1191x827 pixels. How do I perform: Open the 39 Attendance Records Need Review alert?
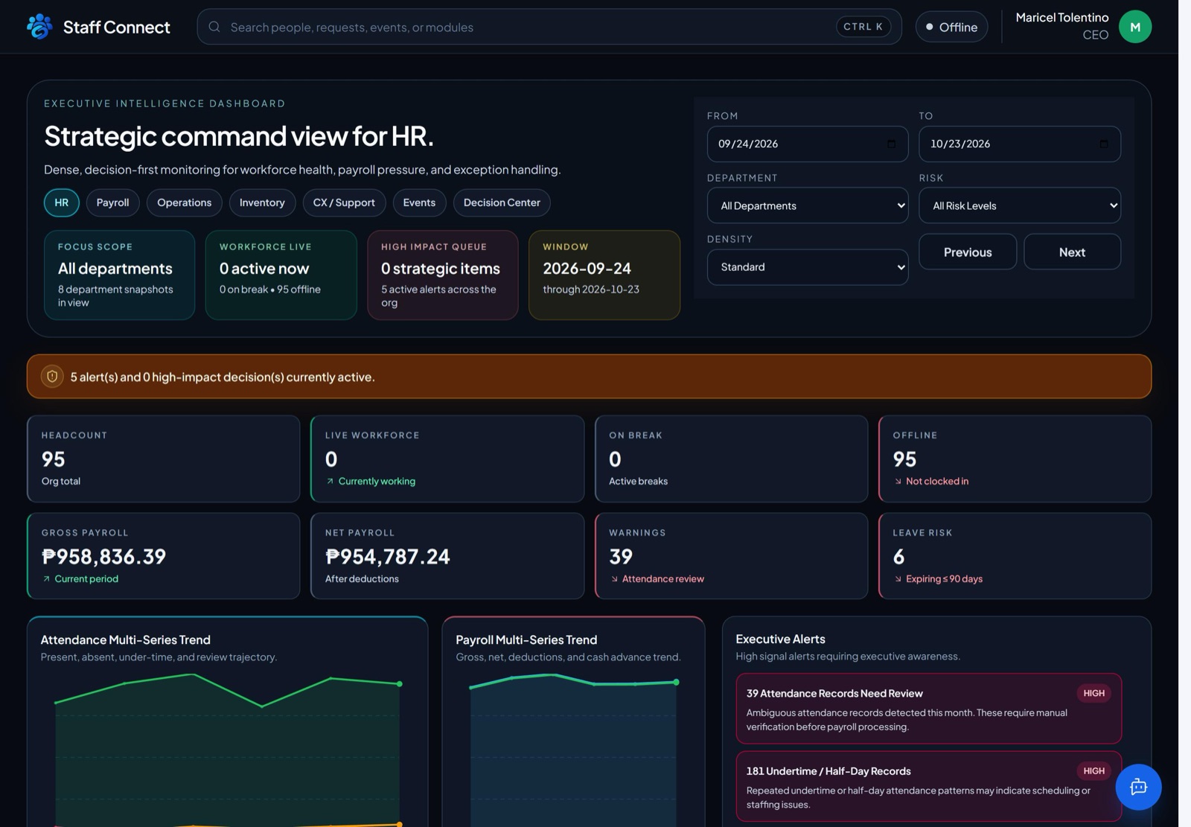pos(928,709)
